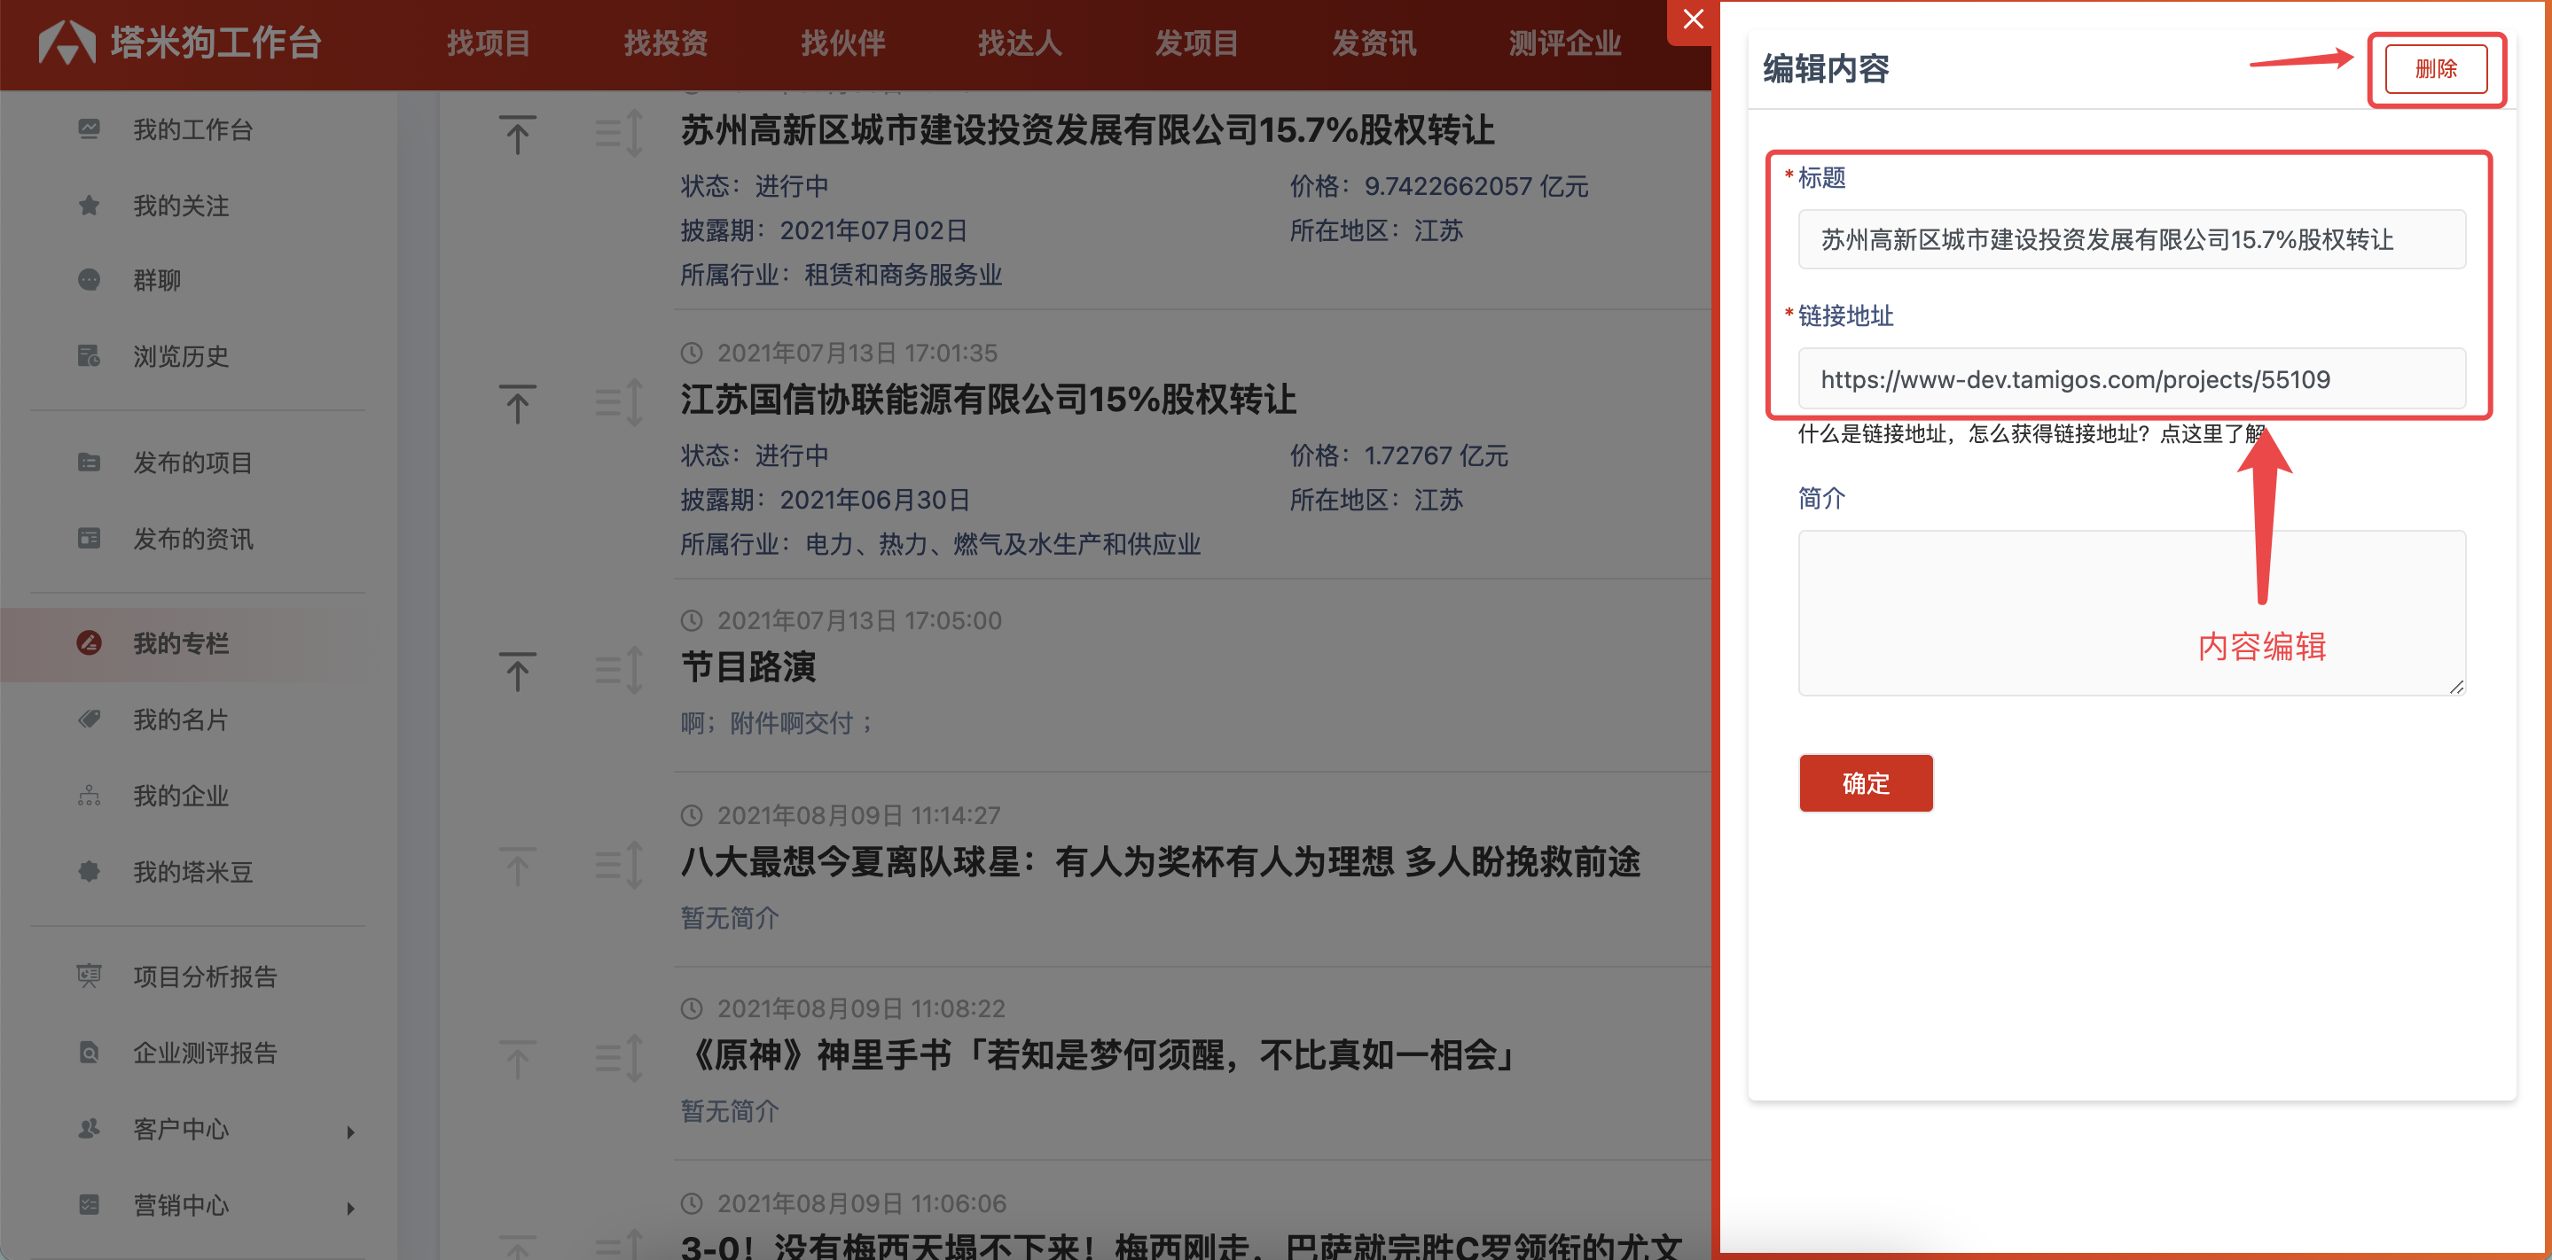Pin to top the 节目路演 item
The image size is (2552, 1260).
pyautogui.click(x=517, y=671)
